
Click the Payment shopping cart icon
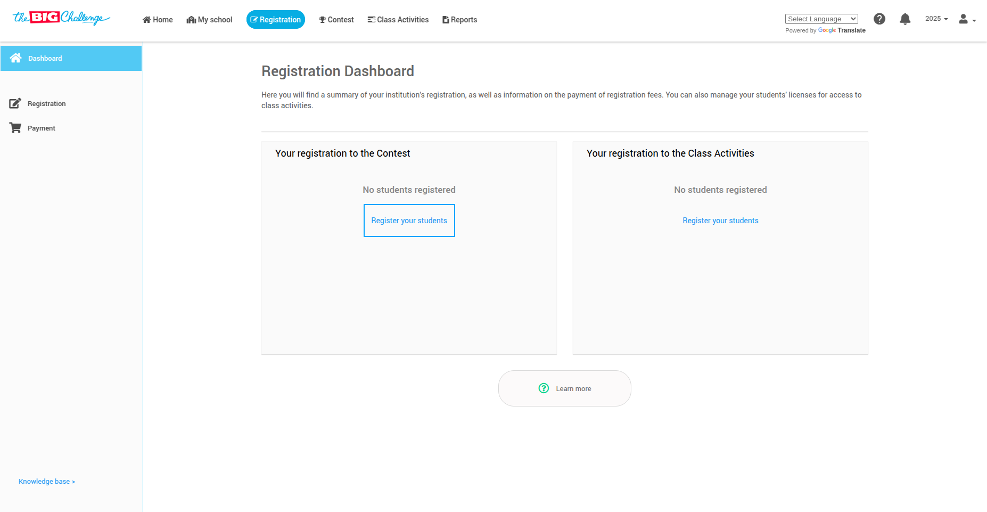15,128
